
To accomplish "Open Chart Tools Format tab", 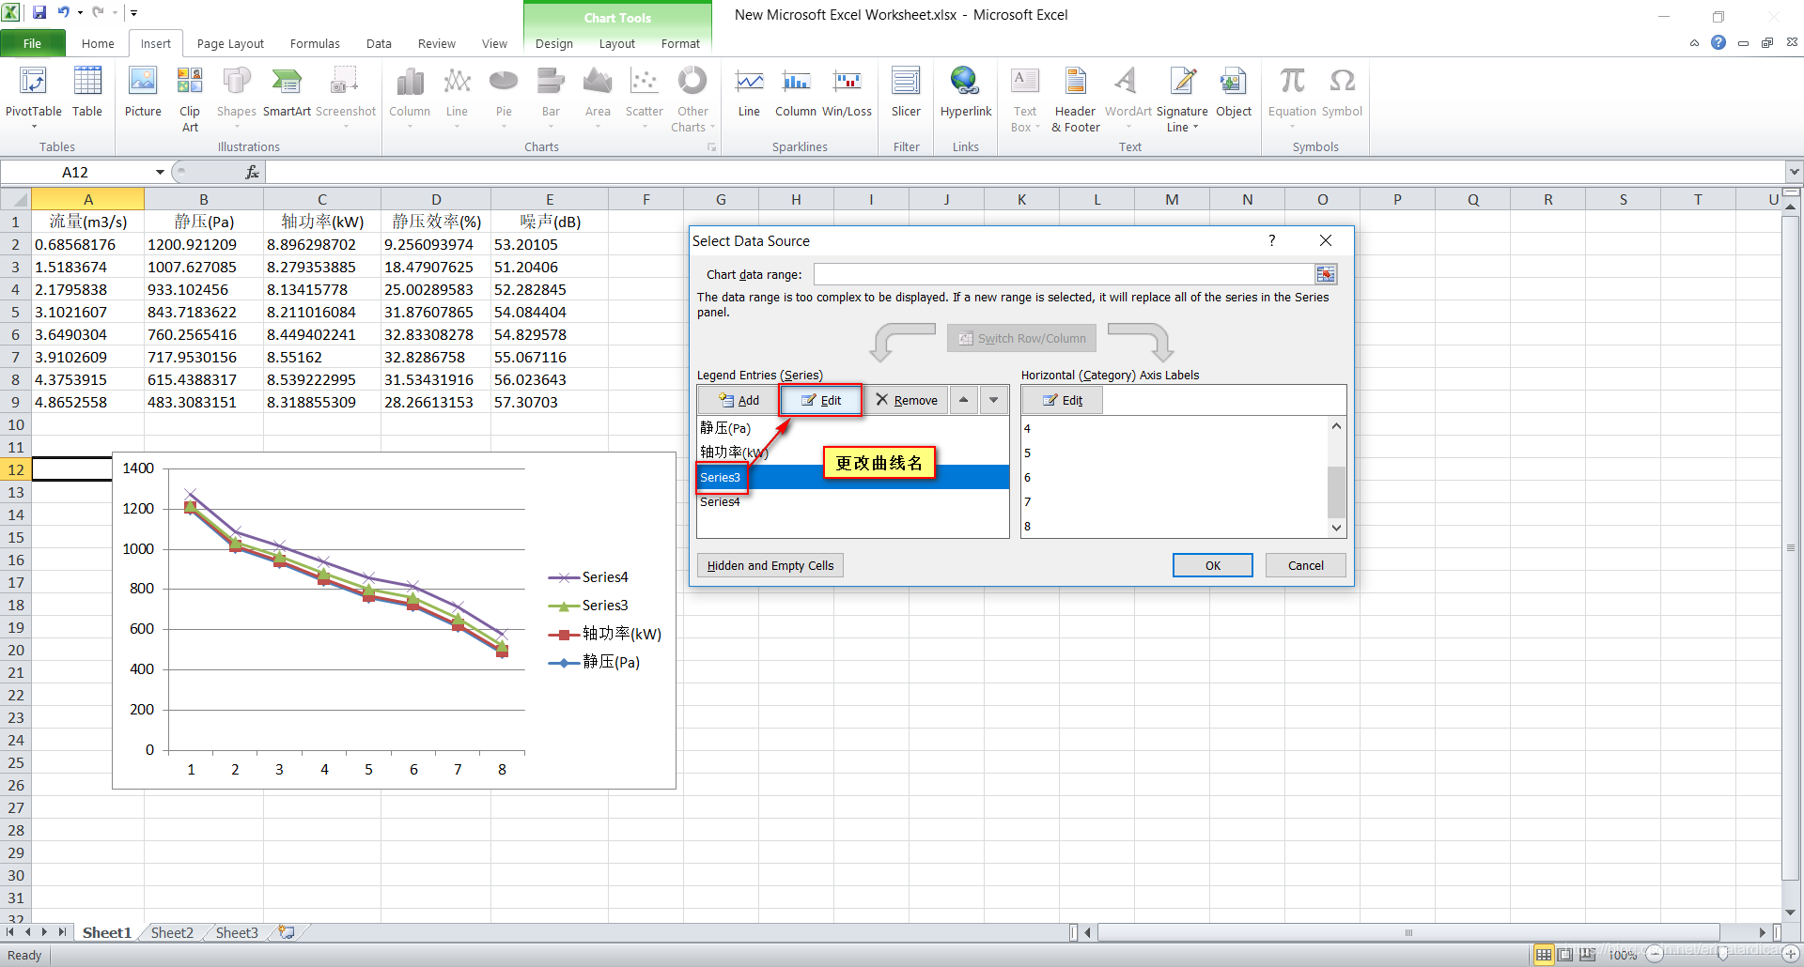I will click(680, 43).
